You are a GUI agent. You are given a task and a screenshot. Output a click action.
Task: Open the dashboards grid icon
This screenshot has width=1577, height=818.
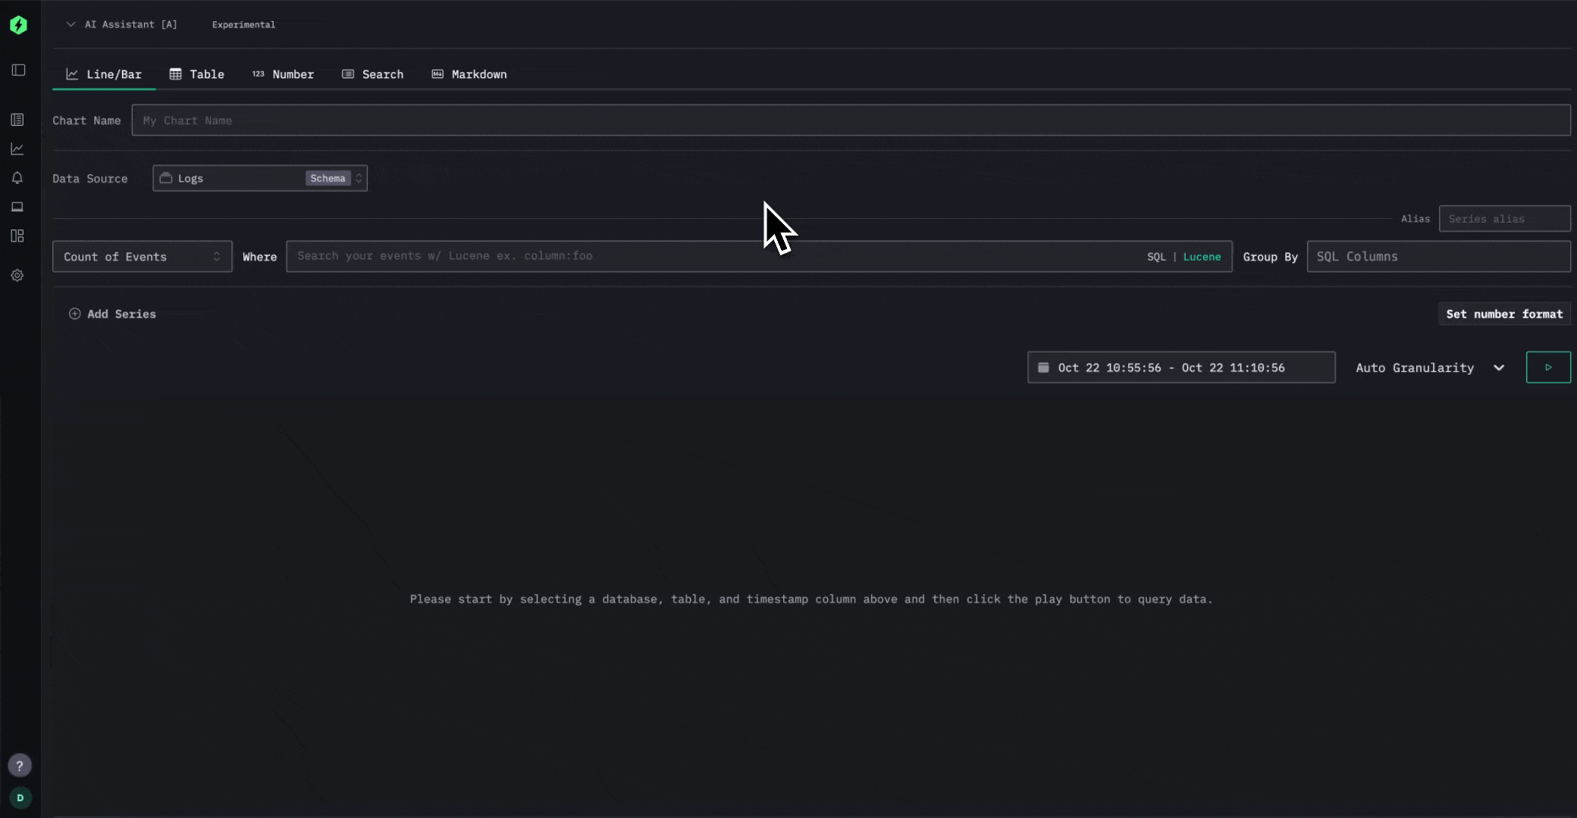pyautogui.click(x=17, y=236)
